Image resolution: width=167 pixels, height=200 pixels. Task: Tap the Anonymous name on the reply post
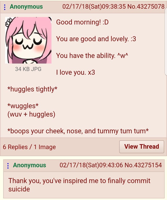29,165
